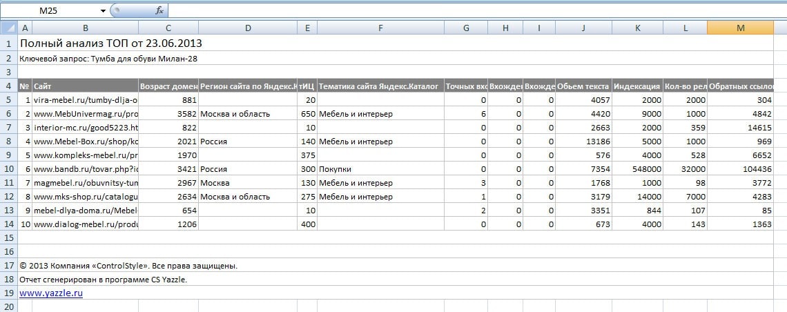Click the copyright line '© 2013 Компания «ControlStyle»'

(x=128, y=266)
